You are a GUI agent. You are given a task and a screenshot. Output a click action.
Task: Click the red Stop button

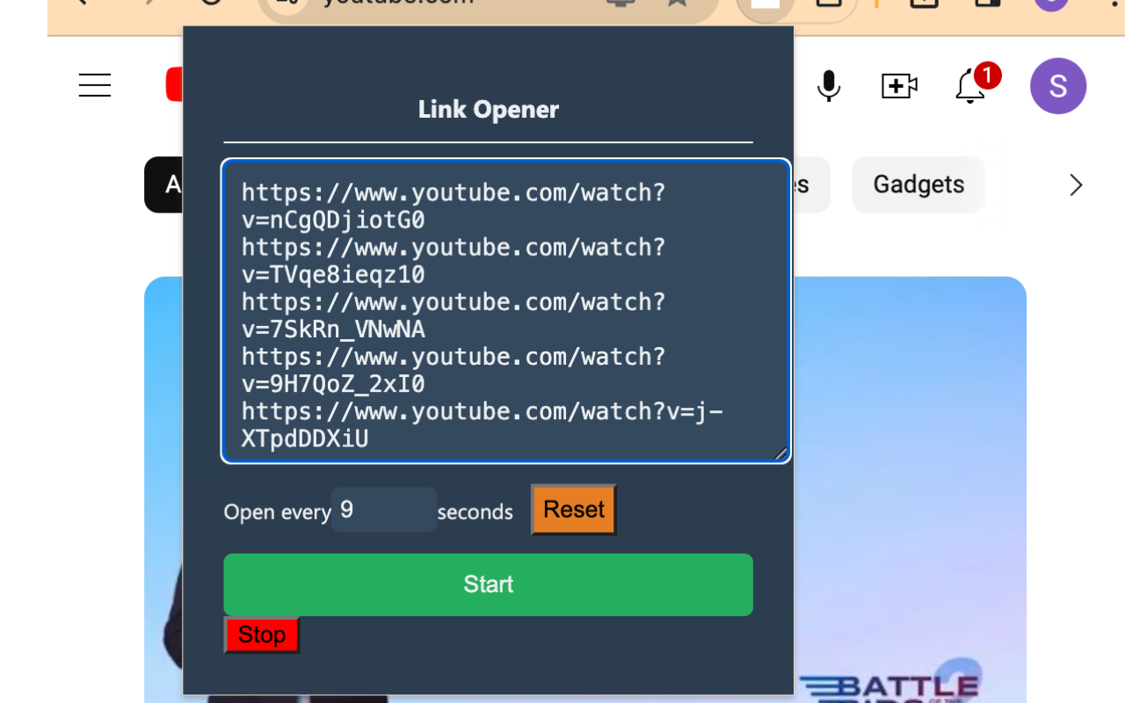pos(261,634)
